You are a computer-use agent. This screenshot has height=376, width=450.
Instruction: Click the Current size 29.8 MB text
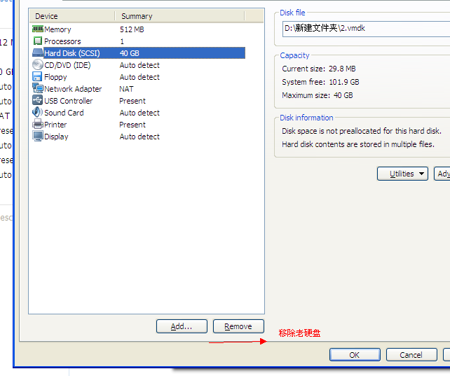tap(319, 69)
